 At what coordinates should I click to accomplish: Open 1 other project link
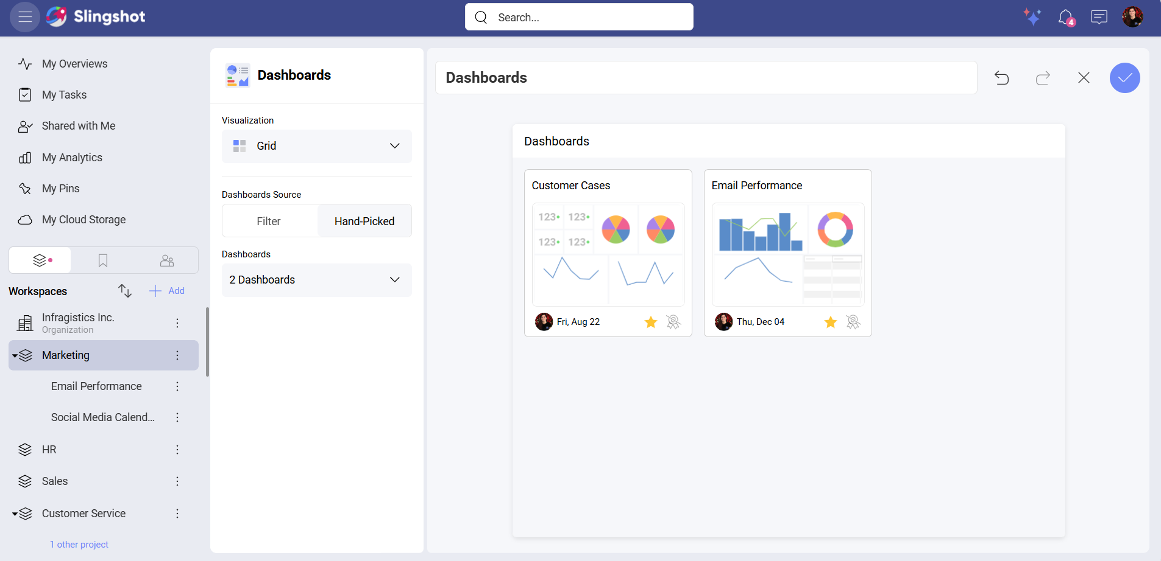79,544
